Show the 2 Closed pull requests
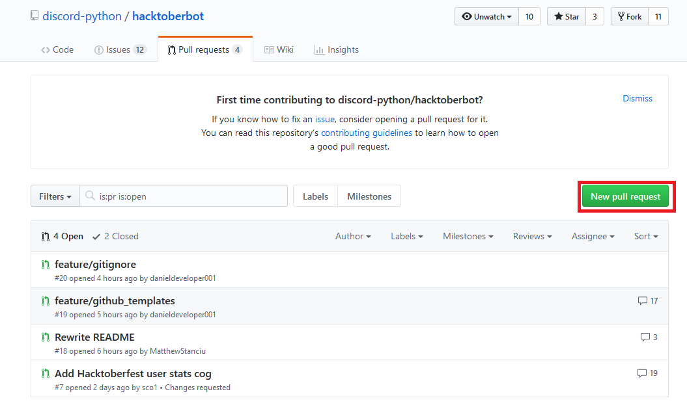687x409 pixels. 116,237
